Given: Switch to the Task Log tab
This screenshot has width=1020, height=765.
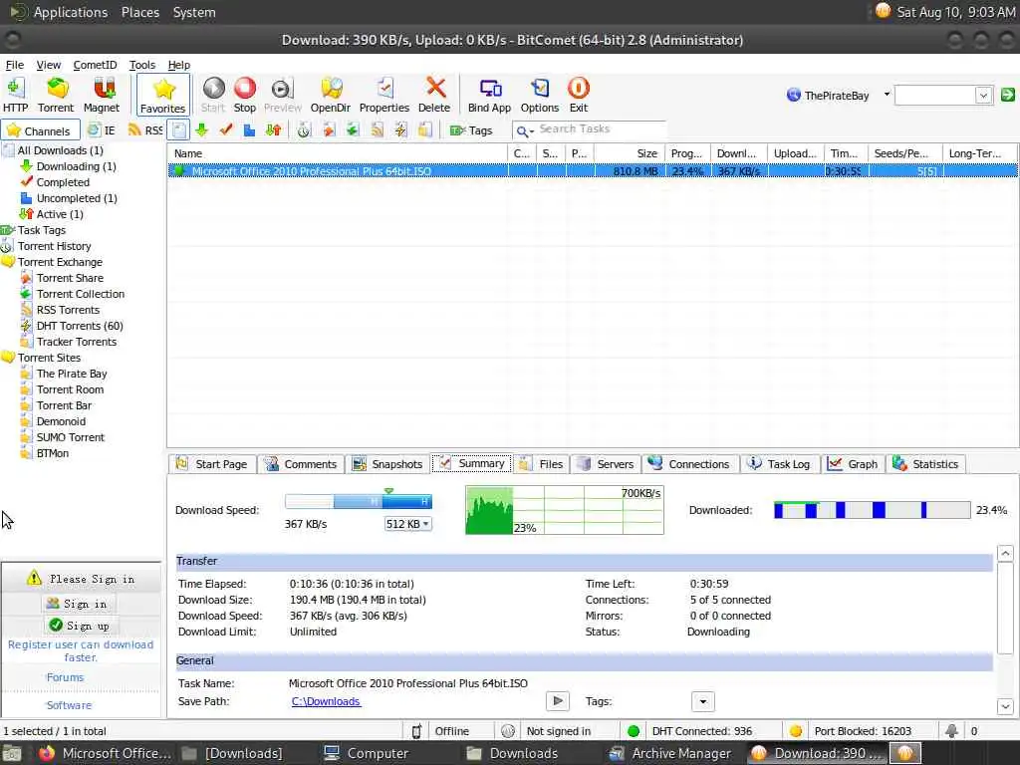Looking at the screenshot, I should [779, 464].
